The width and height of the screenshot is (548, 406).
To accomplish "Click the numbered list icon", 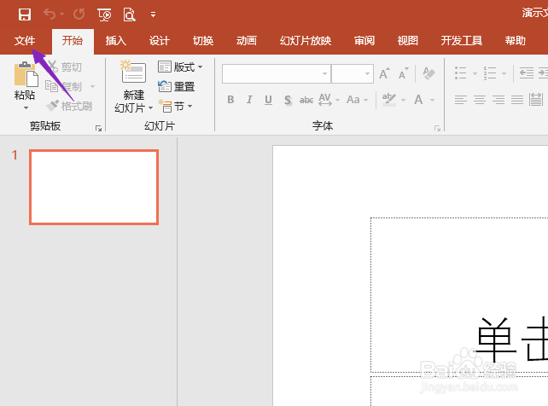I will pos(490,73).
